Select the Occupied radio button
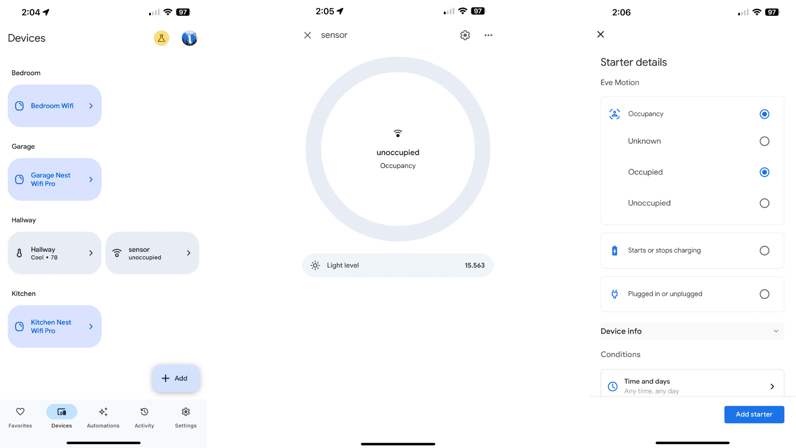The height and width of the screenshot is (448, 796). (764, 172)
